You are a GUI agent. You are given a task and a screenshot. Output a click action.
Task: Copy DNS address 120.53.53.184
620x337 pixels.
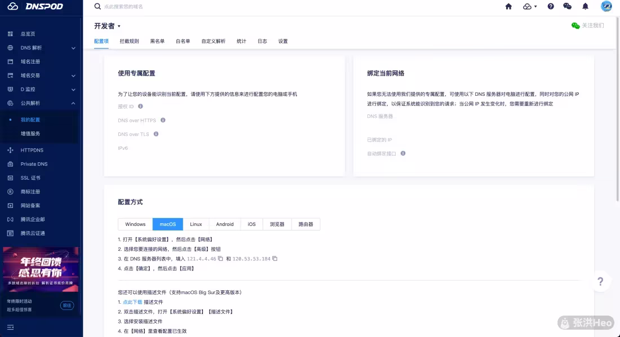[x=275, y=259]
